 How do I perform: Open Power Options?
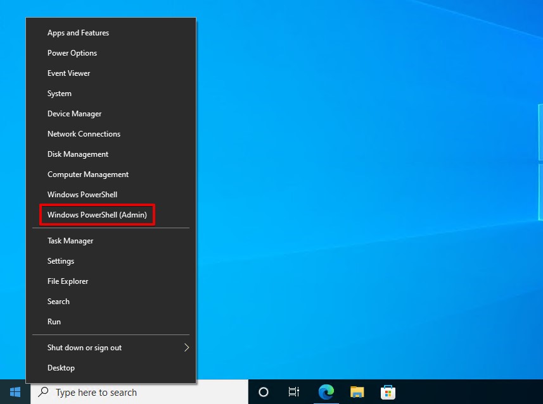[72, 52]
